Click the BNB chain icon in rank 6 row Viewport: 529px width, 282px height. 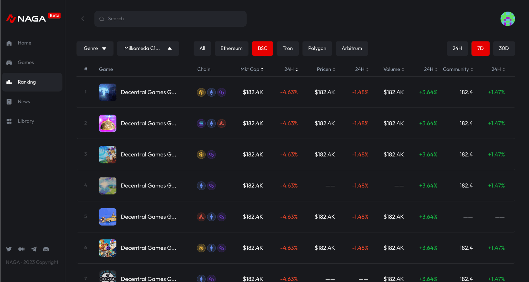[201, 248]
